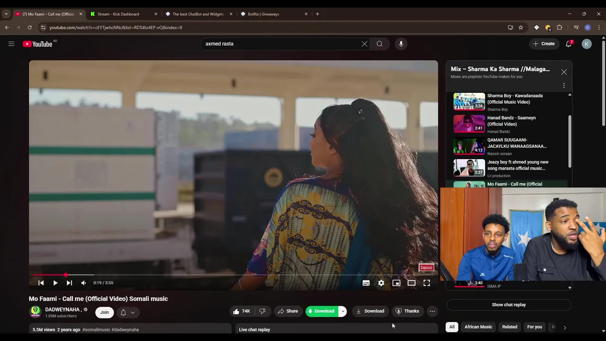Play QAMAR SUUGAANI thumbnail in the mix
The image size is (606, 341).
pos(469,146)
